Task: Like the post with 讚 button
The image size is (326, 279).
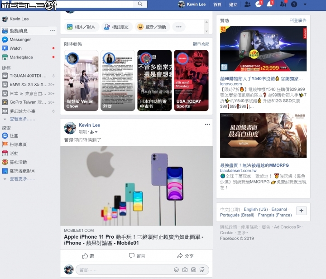Action: [x=88, y=256]
